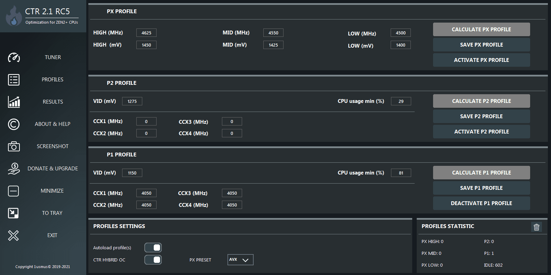The width and height of the screenshot is (551, 275).
Task: Select MINIMIZE in the sidebar
Action: pos(52,191)
